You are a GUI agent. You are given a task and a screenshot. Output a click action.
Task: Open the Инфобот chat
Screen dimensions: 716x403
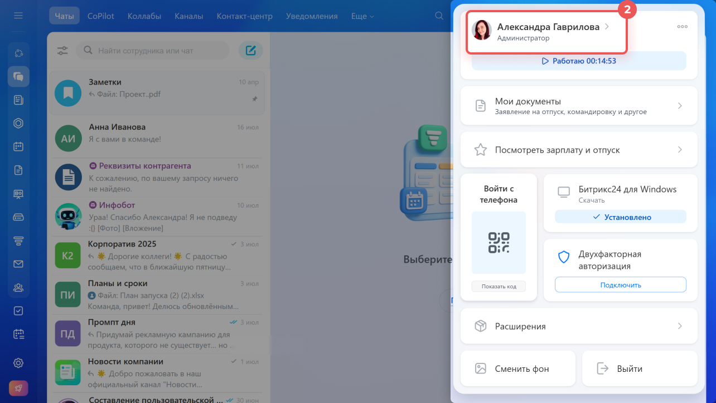157,217
